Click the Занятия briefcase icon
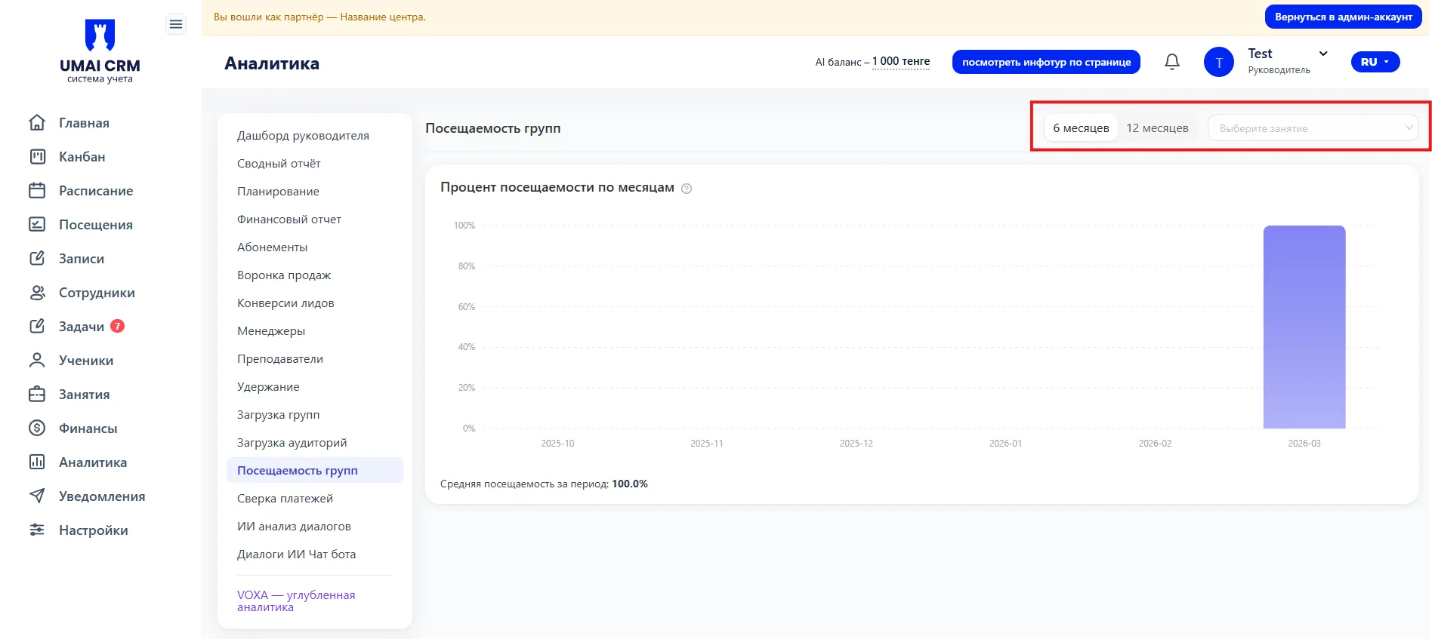Screen dimensions: 1432x639 pos(37,394)
